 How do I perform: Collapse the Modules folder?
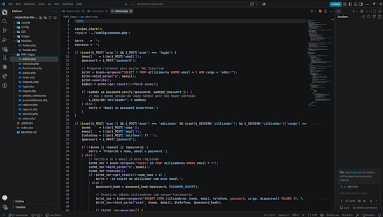click(34, 41)
